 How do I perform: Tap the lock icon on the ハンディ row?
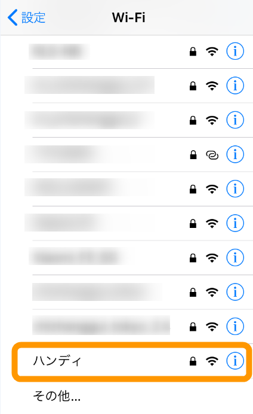[x=193, y=361]
